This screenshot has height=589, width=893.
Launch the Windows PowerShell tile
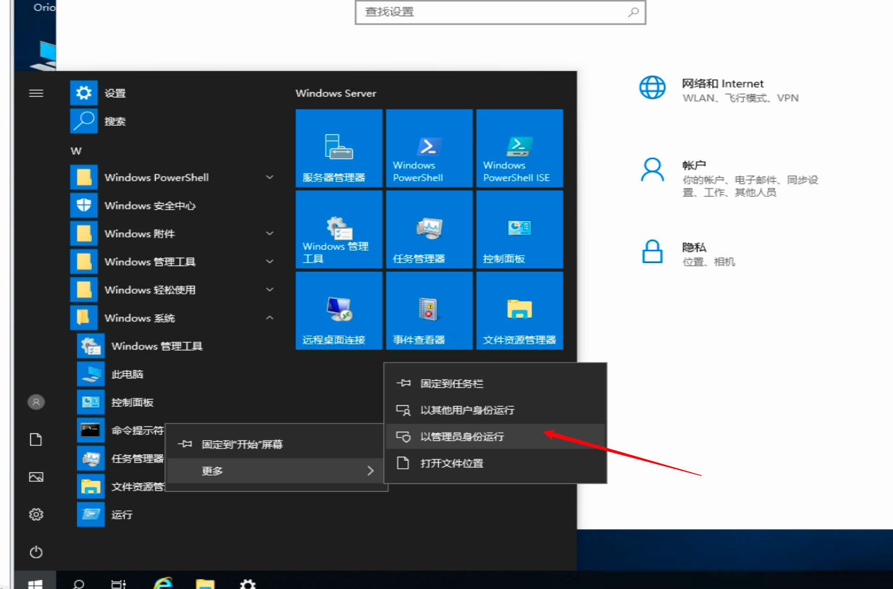(x=429, y=148)
